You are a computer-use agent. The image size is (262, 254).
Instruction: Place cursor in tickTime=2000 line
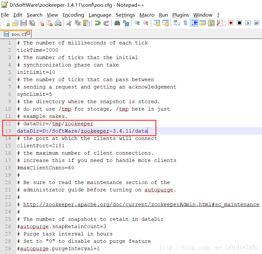tap(38, 50)
